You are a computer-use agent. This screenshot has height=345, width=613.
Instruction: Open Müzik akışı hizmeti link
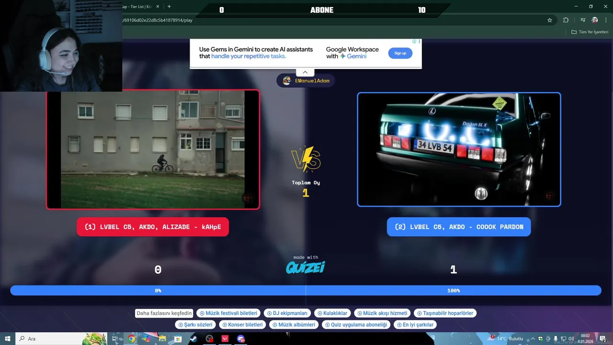point(382,313)
